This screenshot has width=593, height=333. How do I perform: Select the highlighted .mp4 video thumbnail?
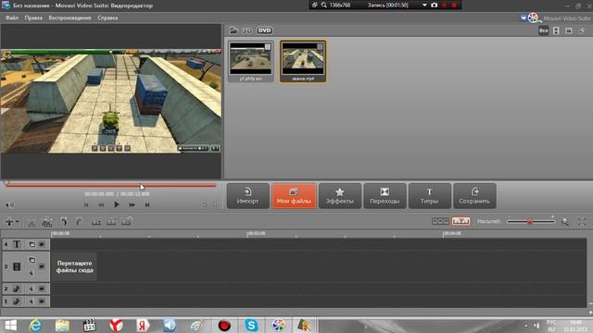click(303, 61)
